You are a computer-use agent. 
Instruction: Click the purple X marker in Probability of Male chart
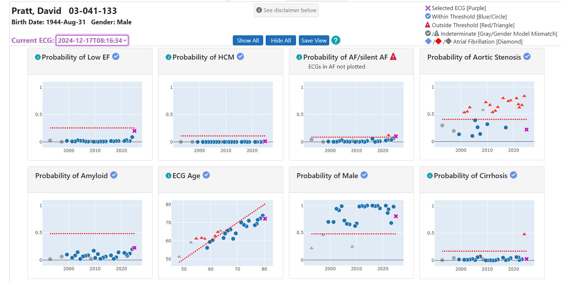pos(396,216)
